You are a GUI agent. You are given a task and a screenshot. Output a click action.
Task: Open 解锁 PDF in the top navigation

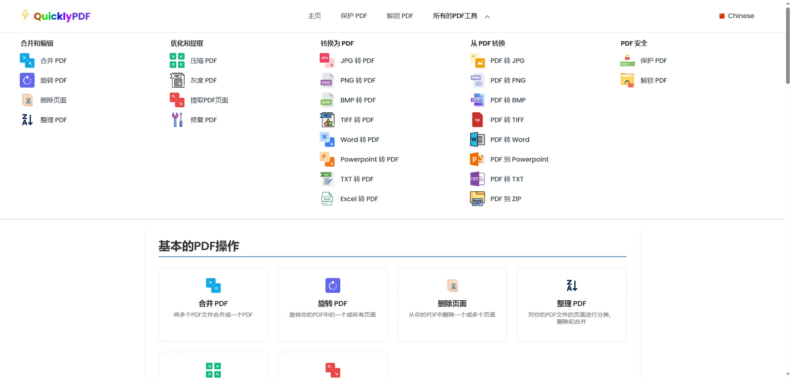(x=400, y=16)
